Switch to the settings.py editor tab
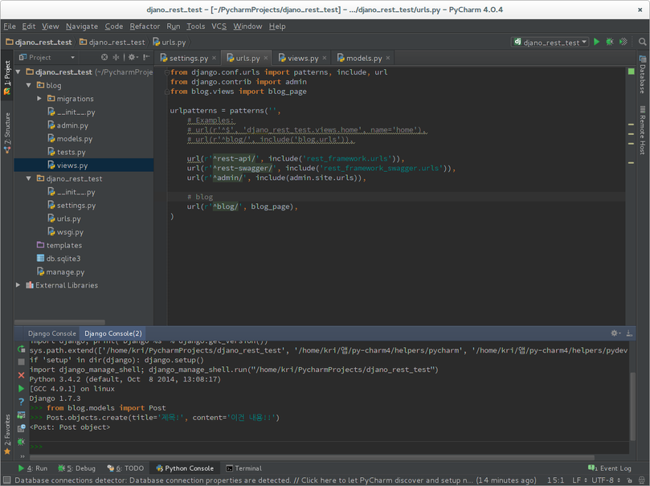 pyautogui.click(x=187, y=58)
